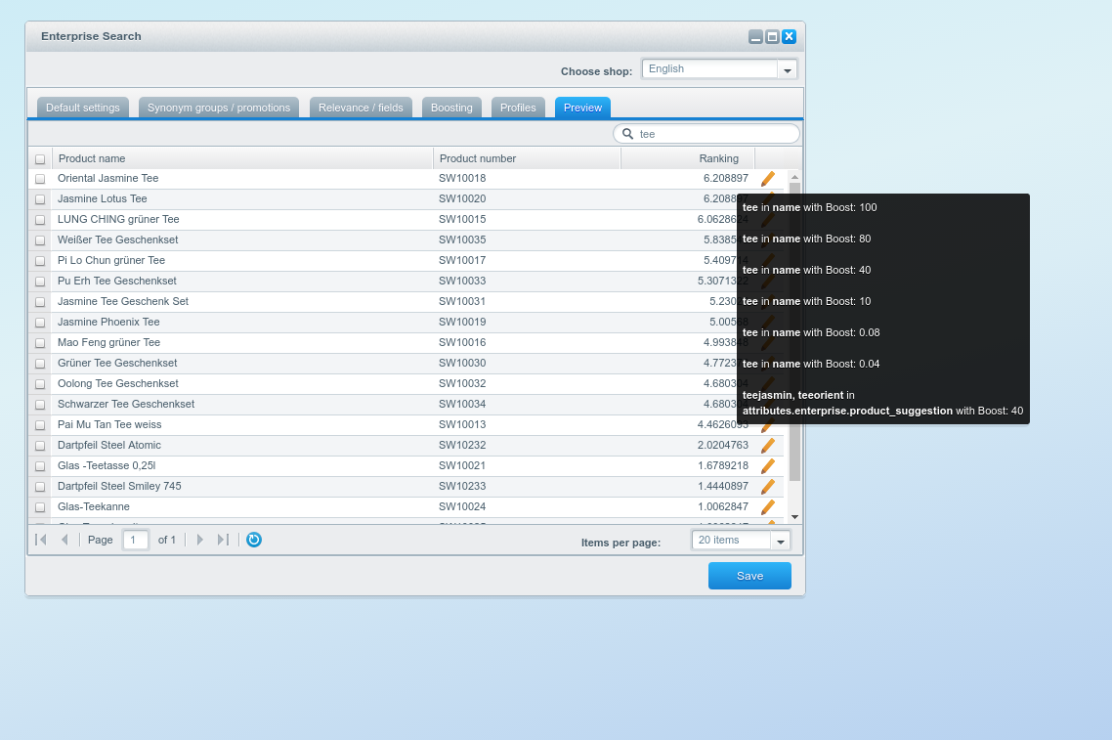Image resolution: width=1112 pixels, height=740 pixels.
Task: Go to the next results page
Action: click(200, 540)
